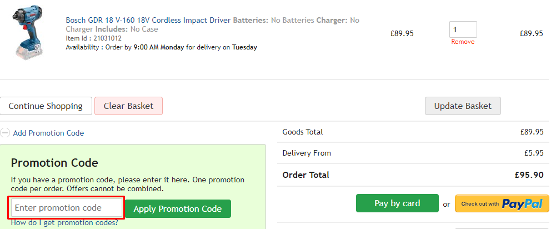The height and width of the screenshot is (229, 551).
Task: Click the Continue Shopping button
Action: [x=46, y=106]
